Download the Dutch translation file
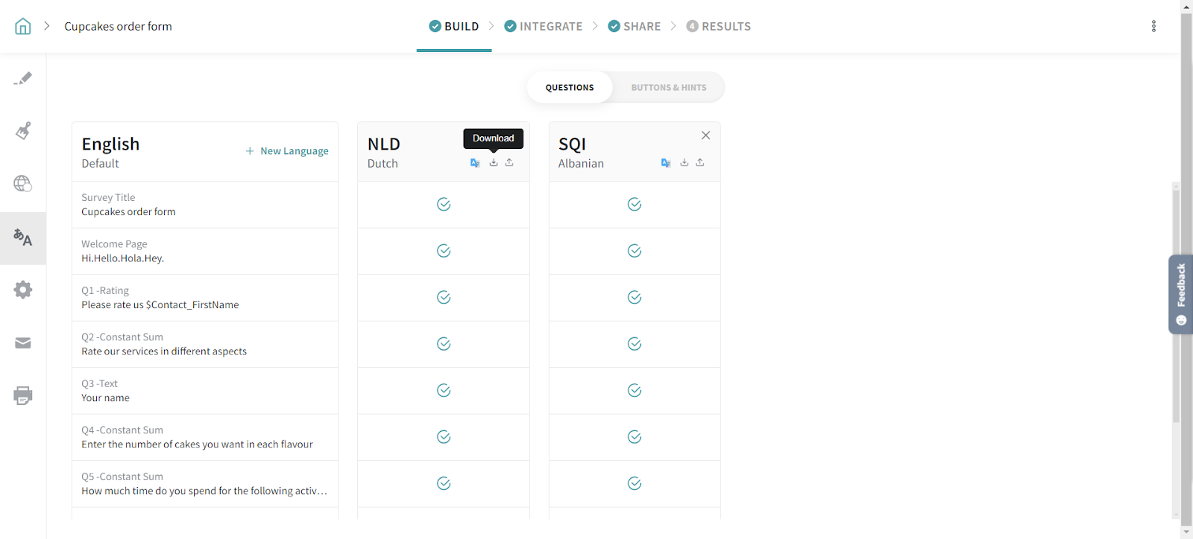 pyautogui.click(x=494, y=162)
